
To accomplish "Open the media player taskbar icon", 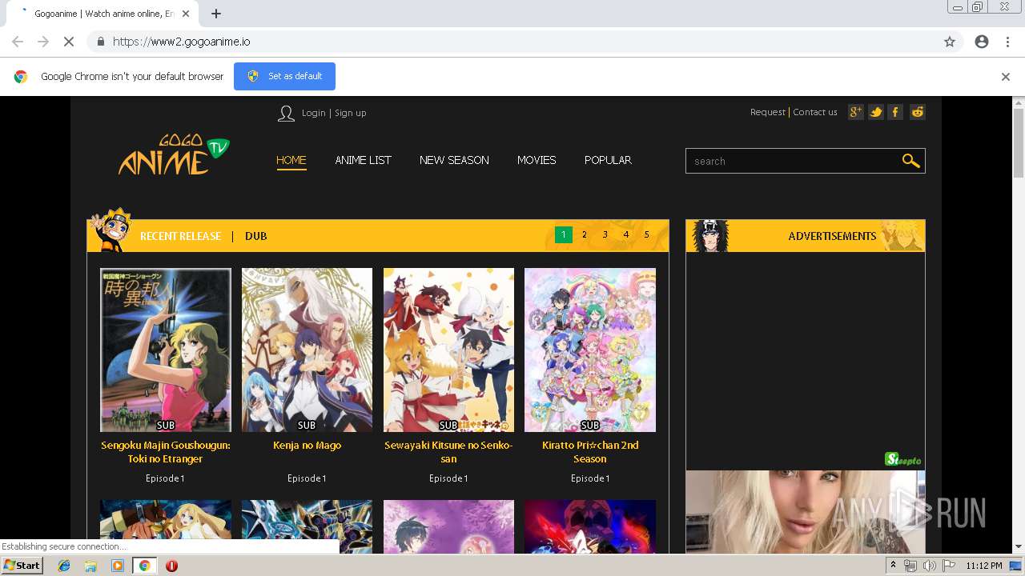I will click(x=118, y=566).
